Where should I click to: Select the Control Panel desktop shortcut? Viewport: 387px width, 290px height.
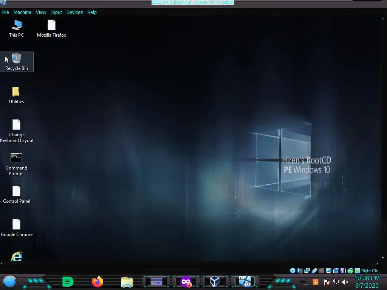17,195
